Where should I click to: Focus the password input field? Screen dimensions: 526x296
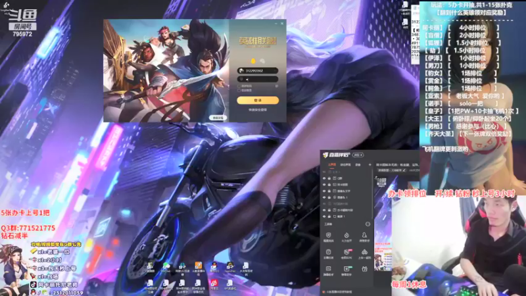coord(258,79)
